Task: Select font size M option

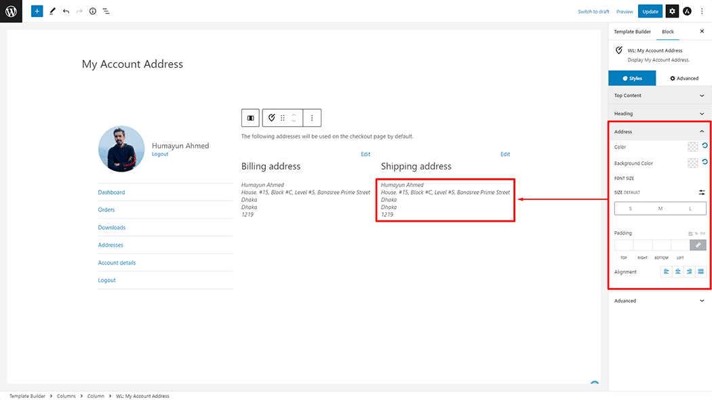Action: pos(660,209)
